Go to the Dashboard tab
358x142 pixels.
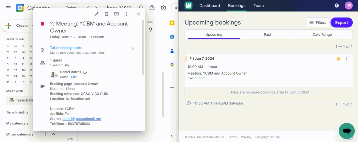click(x=210, y=5)
